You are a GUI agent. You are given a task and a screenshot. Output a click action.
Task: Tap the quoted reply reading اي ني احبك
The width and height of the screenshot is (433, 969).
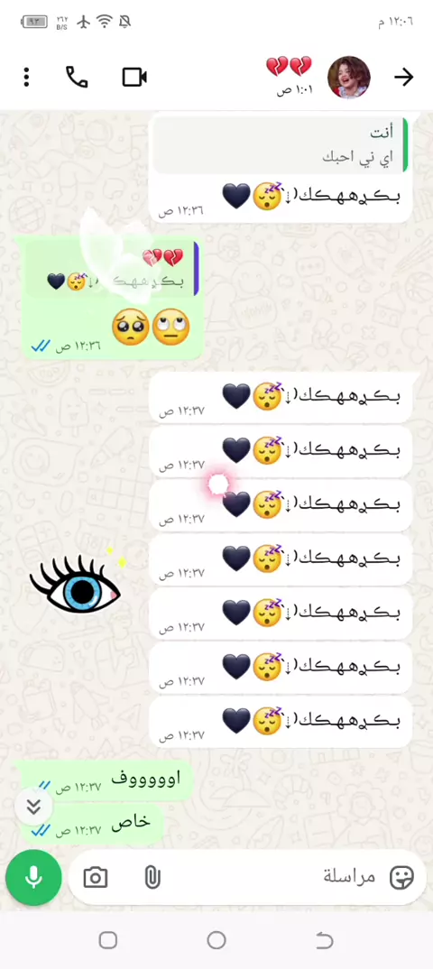[x=281, y=144]
